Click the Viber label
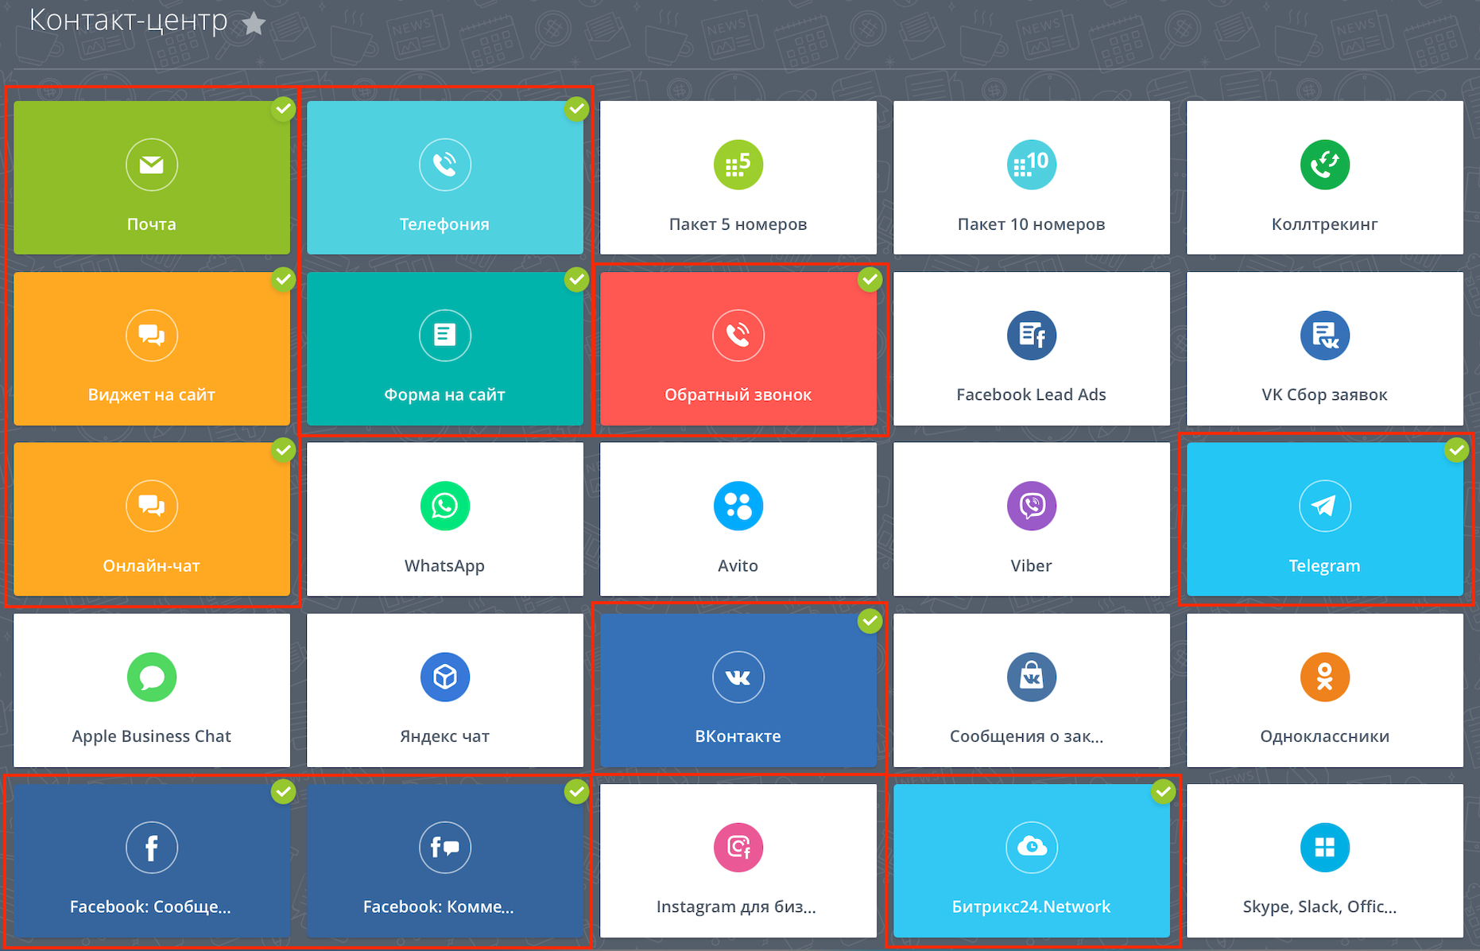This screenshot has height=951, width=1480. click(x=1031, y=565)
